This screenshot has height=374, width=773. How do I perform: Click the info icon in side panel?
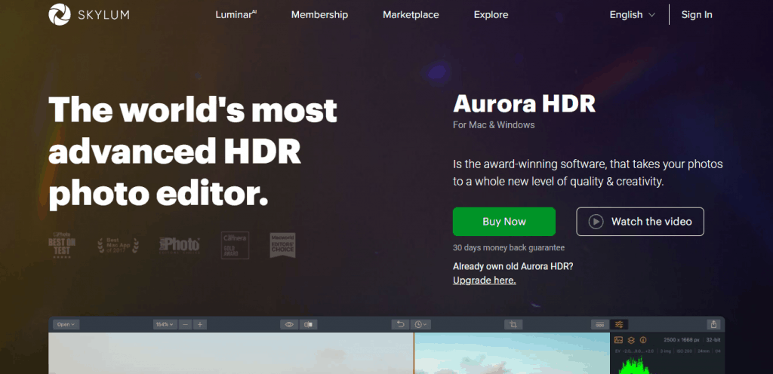(x=643, y=340)
